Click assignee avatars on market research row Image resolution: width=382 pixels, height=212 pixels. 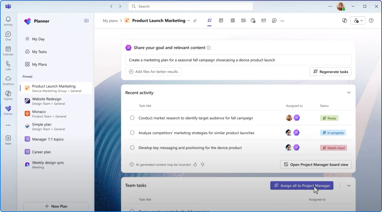tap(293, 118)
